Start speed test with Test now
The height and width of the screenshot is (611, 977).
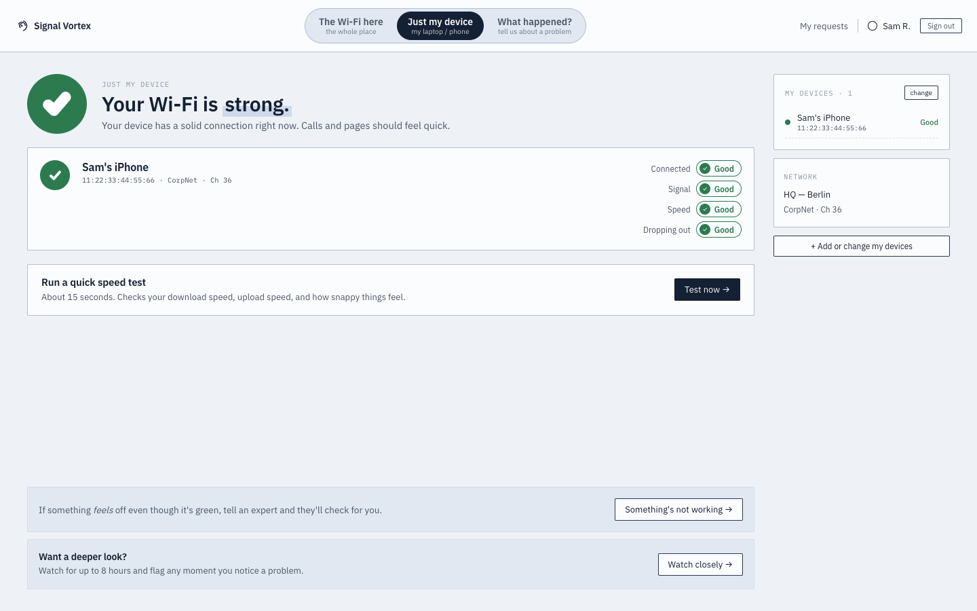click(x=707, y=289)
